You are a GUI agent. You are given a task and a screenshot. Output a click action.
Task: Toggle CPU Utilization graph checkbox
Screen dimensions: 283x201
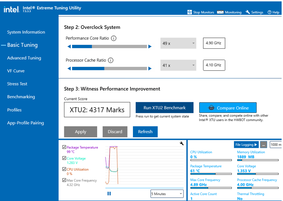pos(64,169)
